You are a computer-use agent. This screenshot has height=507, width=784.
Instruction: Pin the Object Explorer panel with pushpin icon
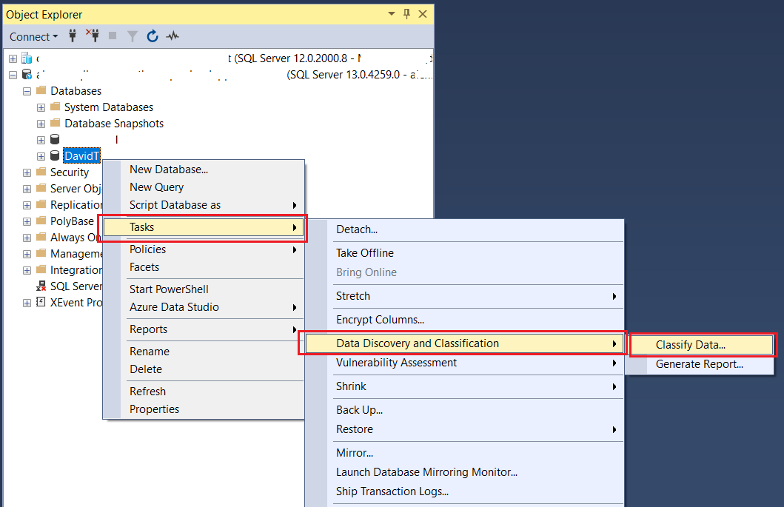click(x=406, y=14)
